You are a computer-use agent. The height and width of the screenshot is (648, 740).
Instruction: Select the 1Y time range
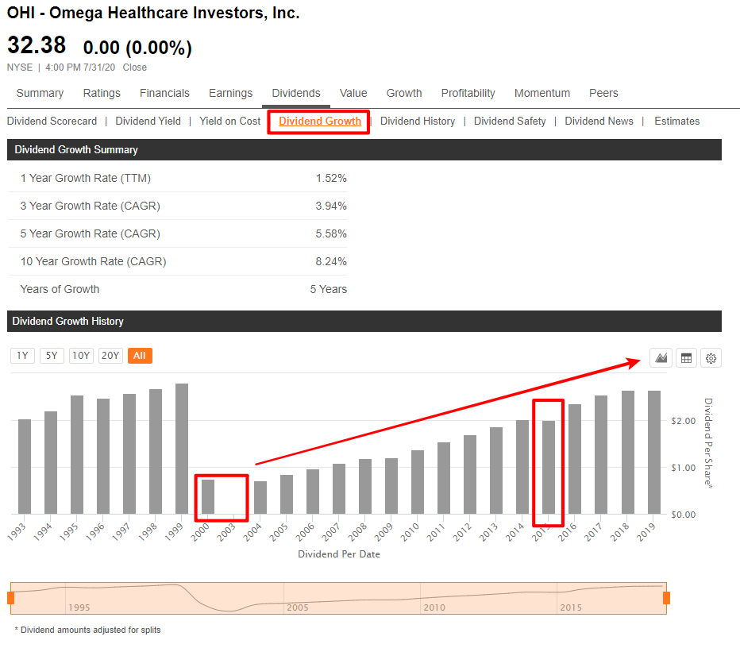tap(23, 356)
